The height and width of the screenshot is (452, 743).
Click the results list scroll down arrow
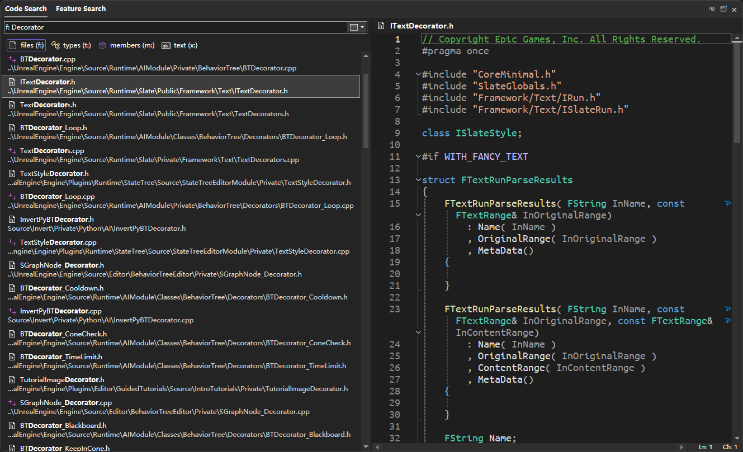tap(366, 446)
